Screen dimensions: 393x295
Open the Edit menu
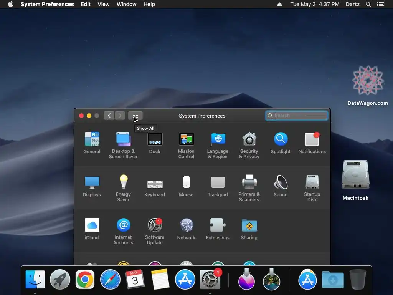[86, 4]
